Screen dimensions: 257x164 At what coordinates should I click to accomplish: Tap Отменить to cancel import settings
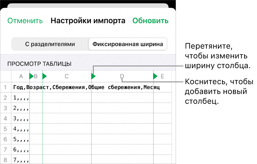click(x=25, y=21)
